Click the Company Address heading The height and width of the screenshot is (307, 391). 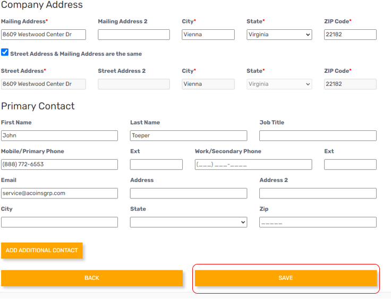point(41,5)
